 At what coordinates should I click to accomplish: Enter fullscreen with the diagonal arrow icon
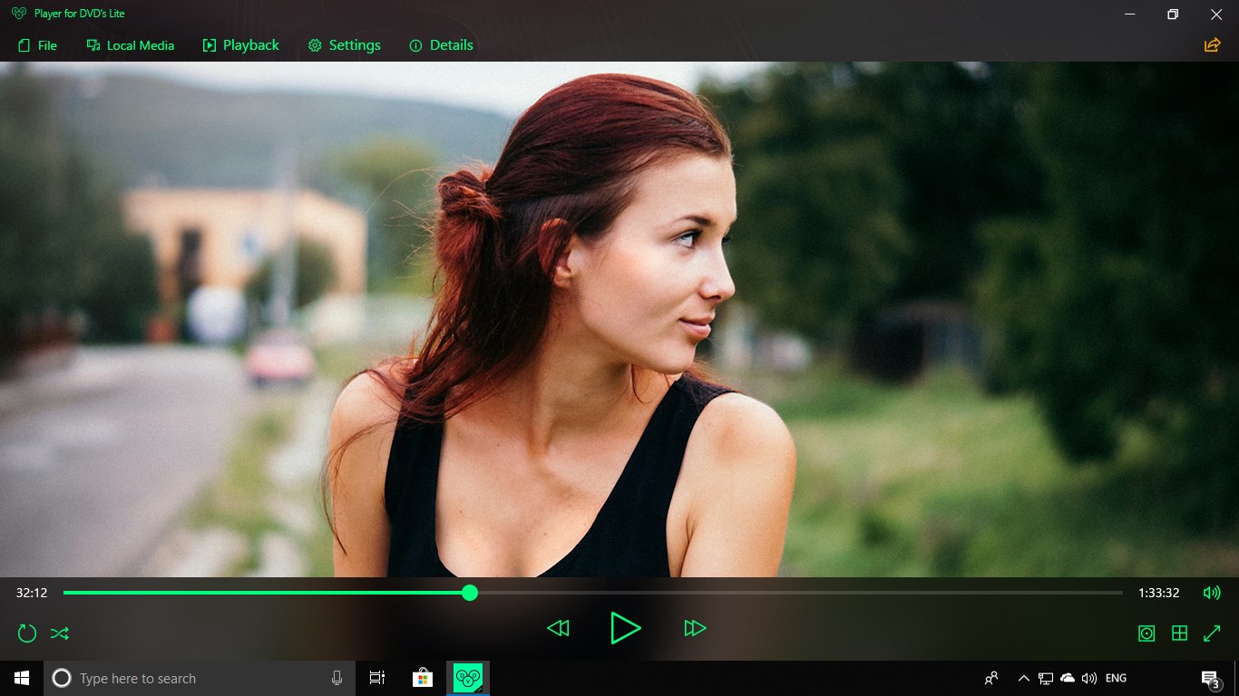[1213, 633]
